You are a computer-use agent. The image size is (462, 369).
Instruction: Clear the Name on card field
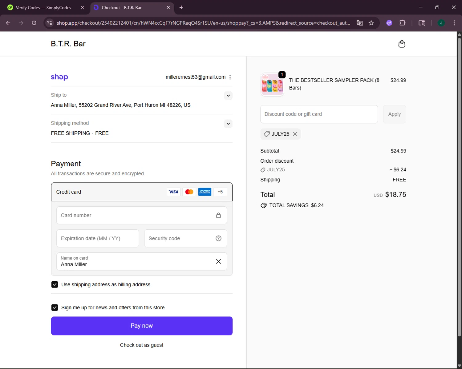218,261
